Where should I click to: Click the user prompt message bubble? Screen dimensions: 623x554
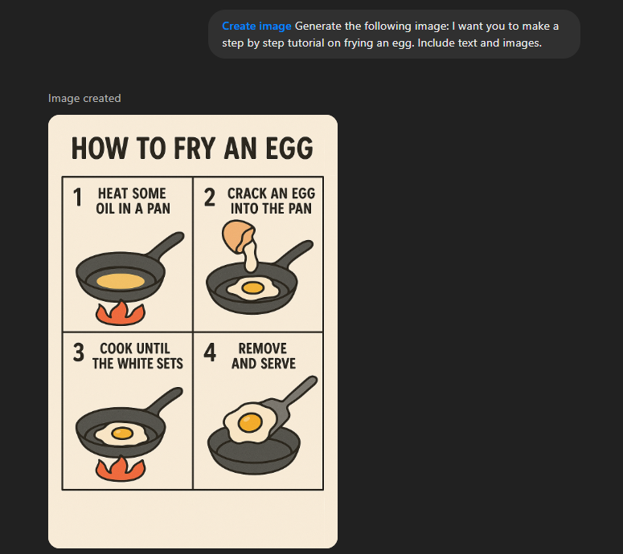coord(394,35)
